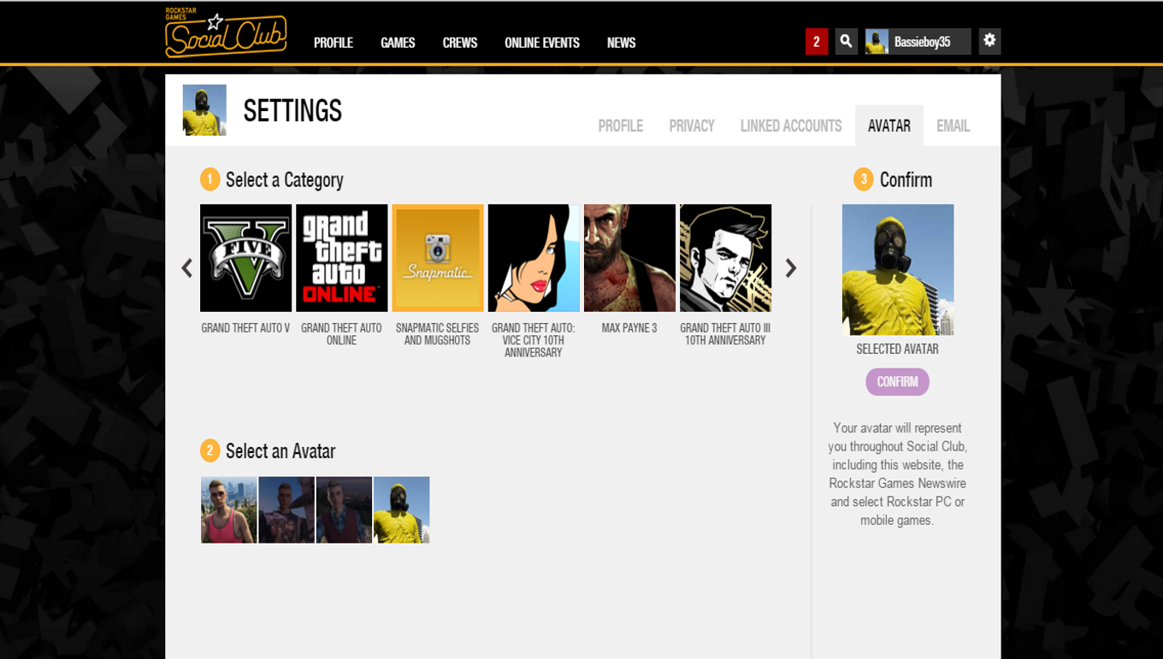Open the Games nav menu

coord(398,43)
